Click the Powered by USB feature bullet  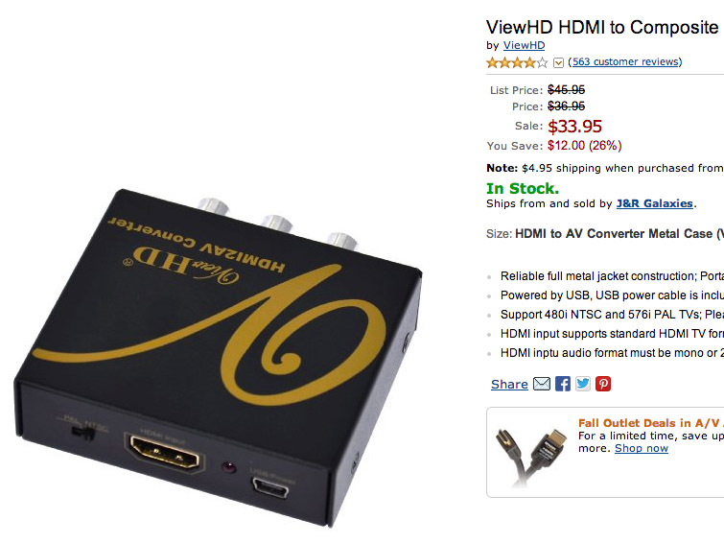(612, 295)
